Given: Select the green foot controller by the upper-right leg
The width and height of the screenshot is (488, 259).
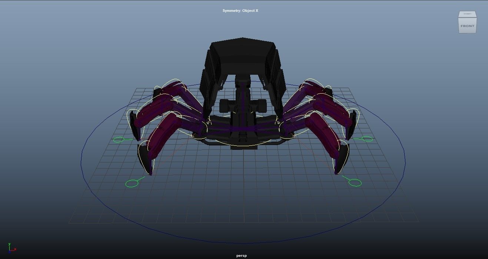Looking at the screenshot, I should pos(367,139).
